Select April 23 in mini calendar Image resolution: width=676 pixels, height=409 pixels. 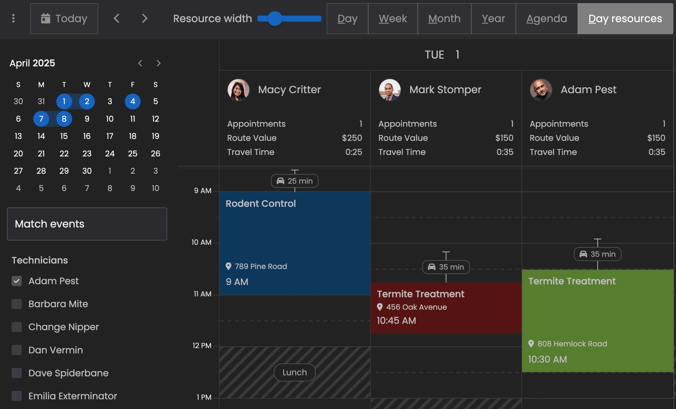[87, 153]
